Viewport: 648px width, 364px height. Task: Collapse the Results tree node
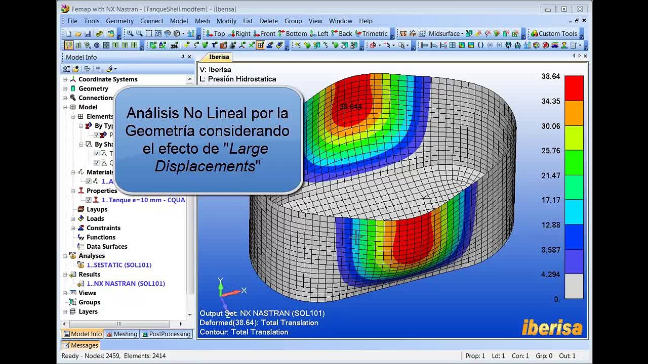[x=65, y=275]
